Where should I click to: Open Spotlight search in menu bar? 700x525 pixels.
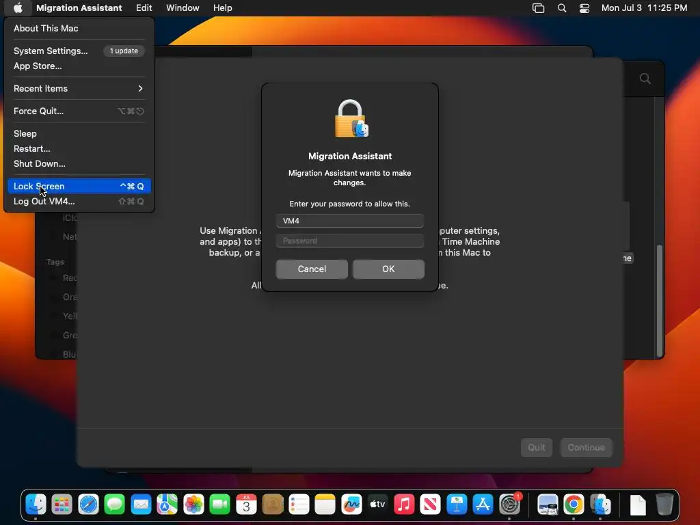562,8
